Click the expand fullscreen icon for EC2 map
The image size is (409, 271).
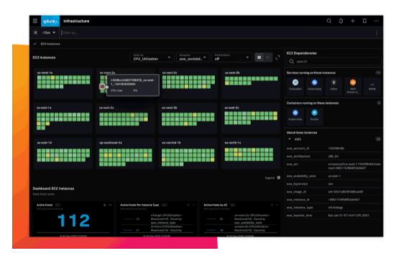coord(277,58)
